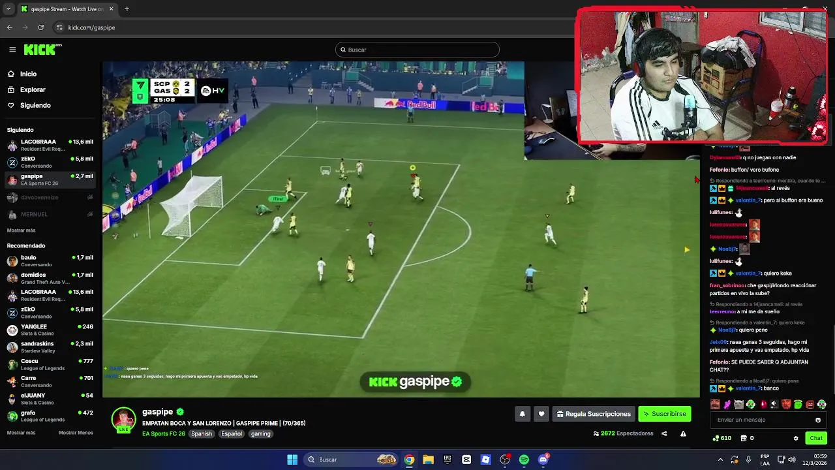835x470 pixels.
Task: Click valentin_7 username saying banco
Action: pyautogui.click(x=748, y=388)
